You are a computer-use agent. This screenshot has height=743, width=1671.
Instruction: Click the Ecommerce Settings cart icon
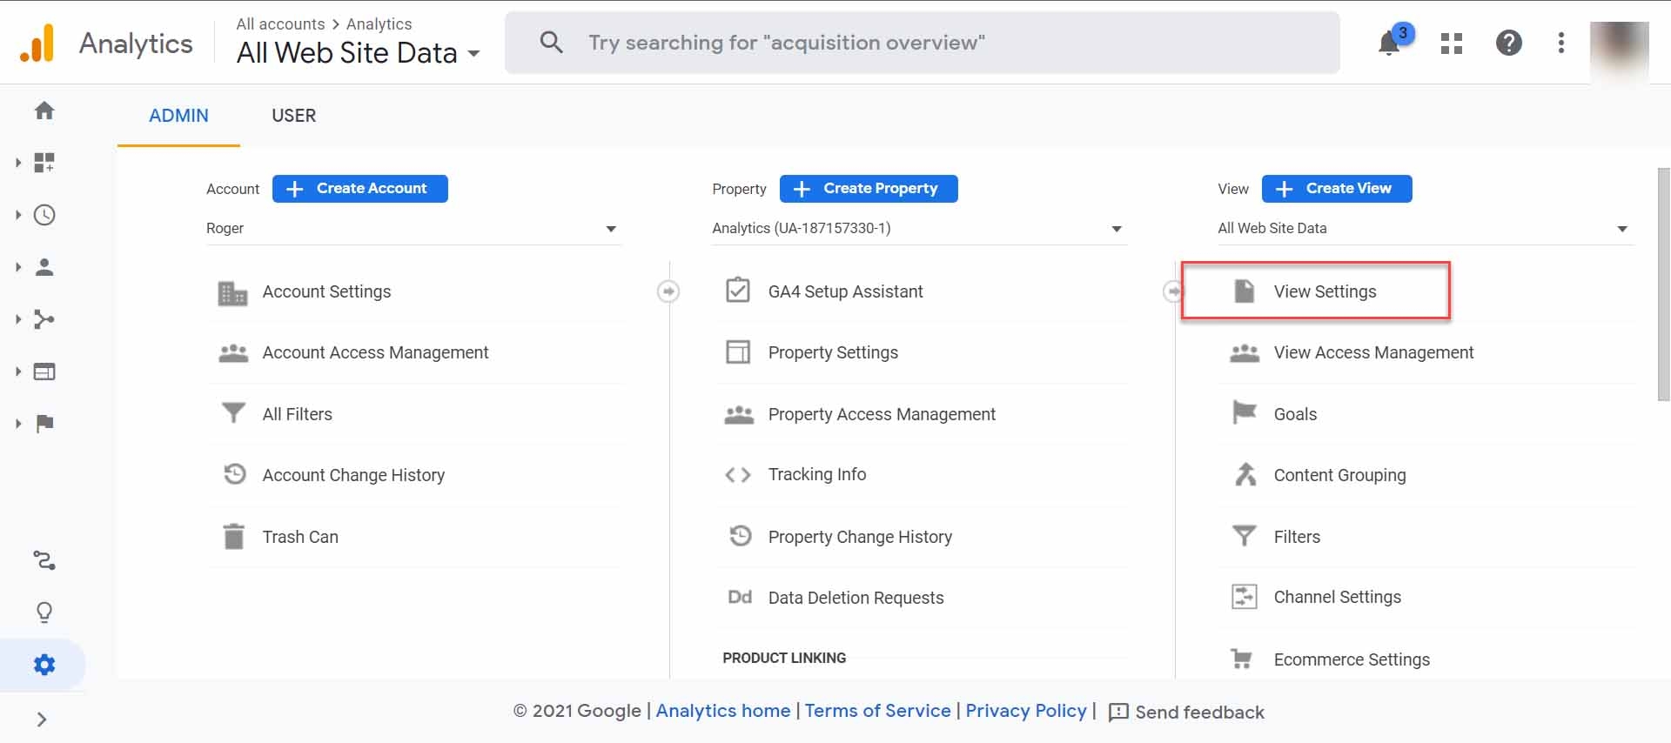pyautogui.click(x=1242, y=659)
